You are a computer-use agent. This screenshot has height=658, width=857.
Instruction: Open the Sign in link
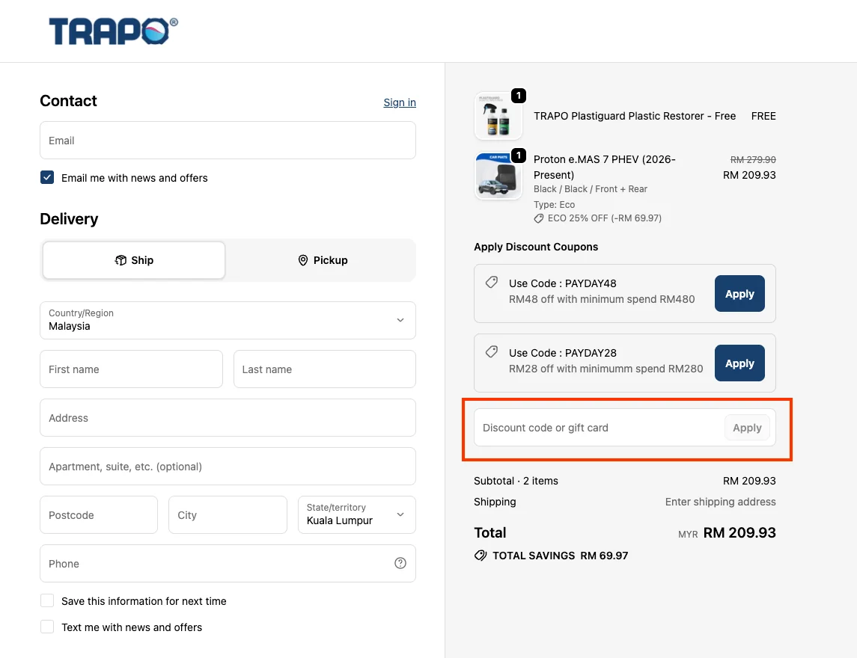(x=400, y=102)
